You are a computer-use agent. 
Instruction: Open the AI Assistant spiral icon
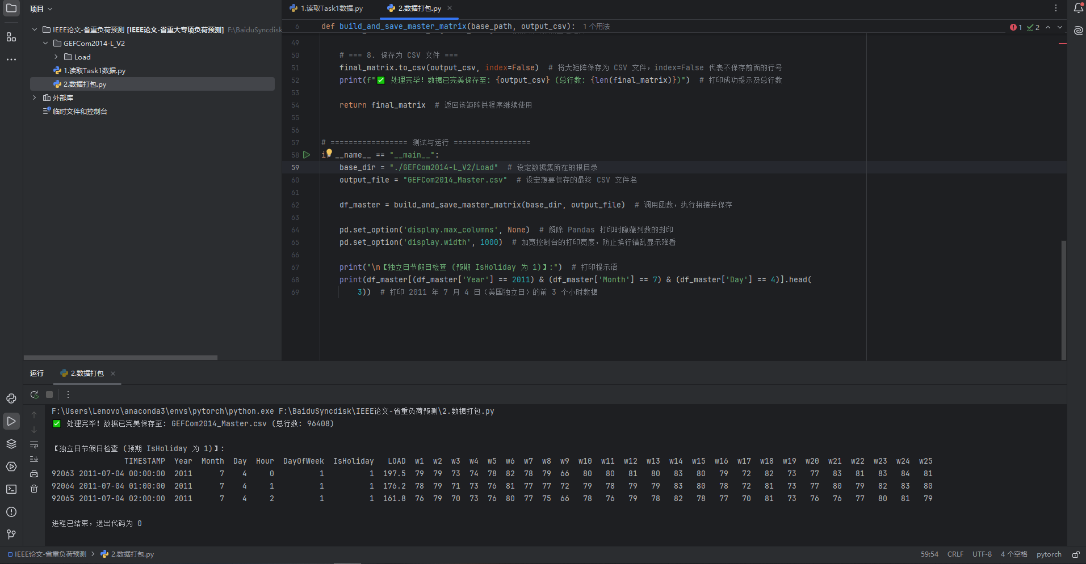coord(1078,31)
